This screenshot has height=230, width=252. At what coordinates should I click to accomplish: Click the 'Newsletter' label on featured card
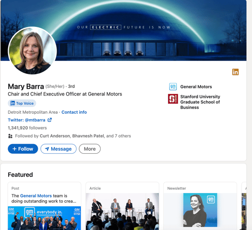pos(177,188)
